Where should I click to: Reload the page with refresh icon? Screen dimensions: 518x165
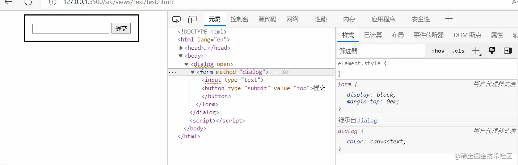(28, 2)
